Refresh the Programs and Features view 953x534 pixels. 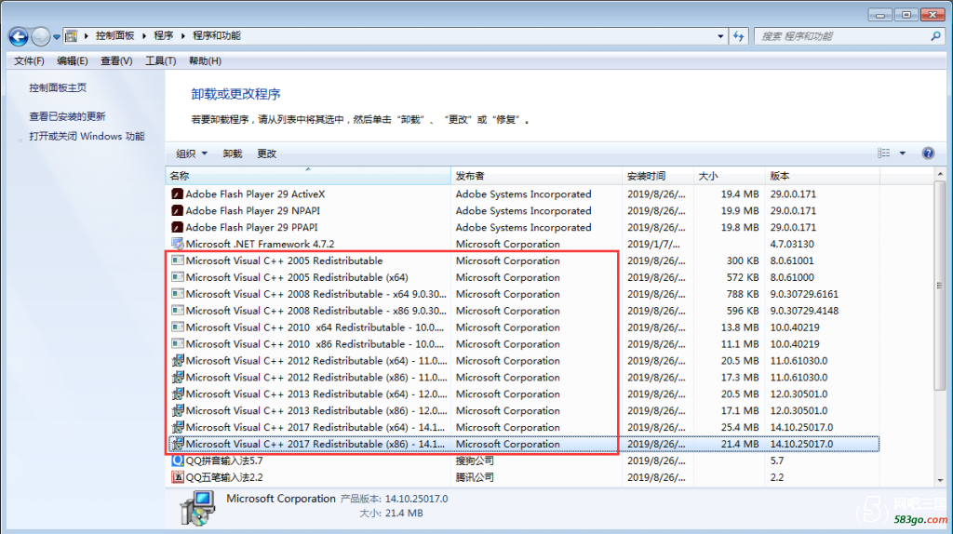pos(738,36)
